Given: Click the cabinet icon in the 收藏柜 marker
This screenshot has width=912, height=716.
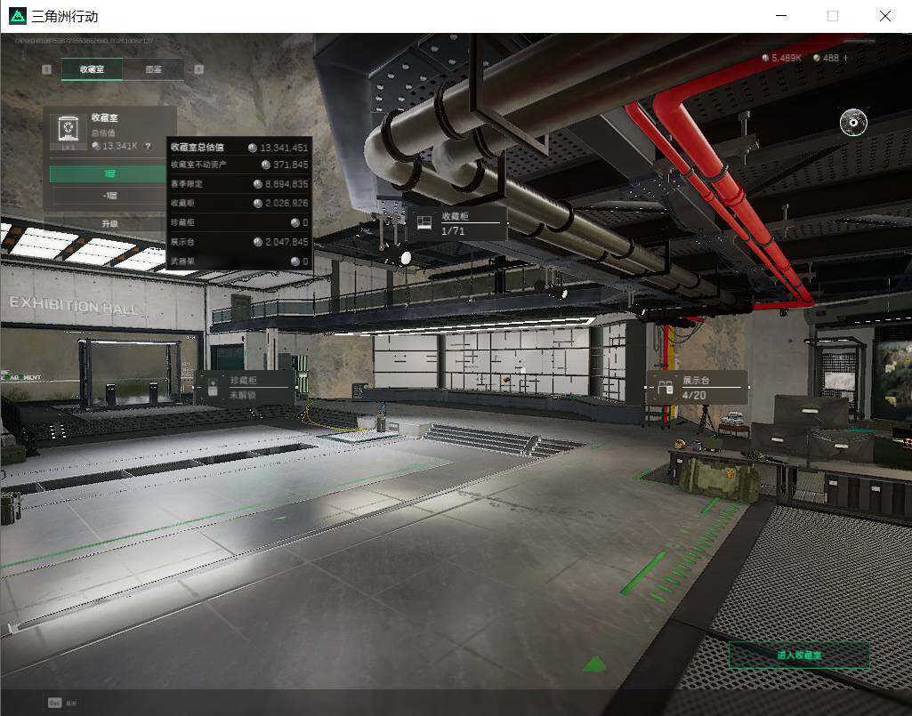Looking at the screenshot, I should [x=424, y=222].
